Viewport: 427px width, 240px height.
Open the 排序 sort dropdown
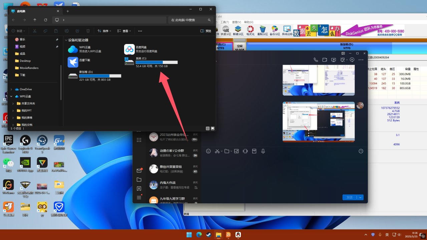coord(105,31)
